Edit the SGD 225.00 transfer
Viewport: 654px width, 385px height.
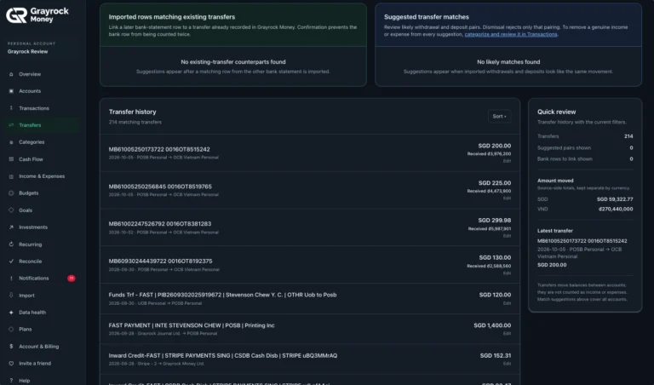[507, 198]
